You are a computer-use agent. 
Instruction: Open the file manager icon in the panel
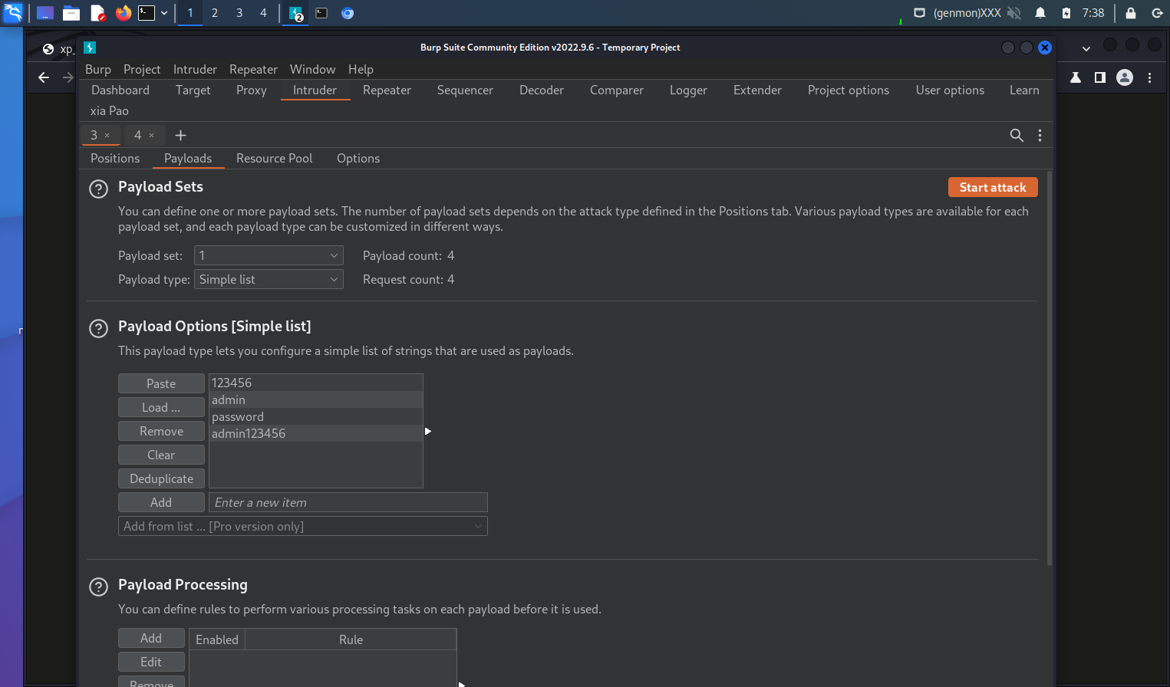71,13
